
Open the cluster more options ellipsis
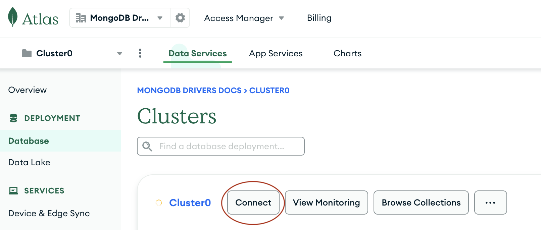[490, 203]
